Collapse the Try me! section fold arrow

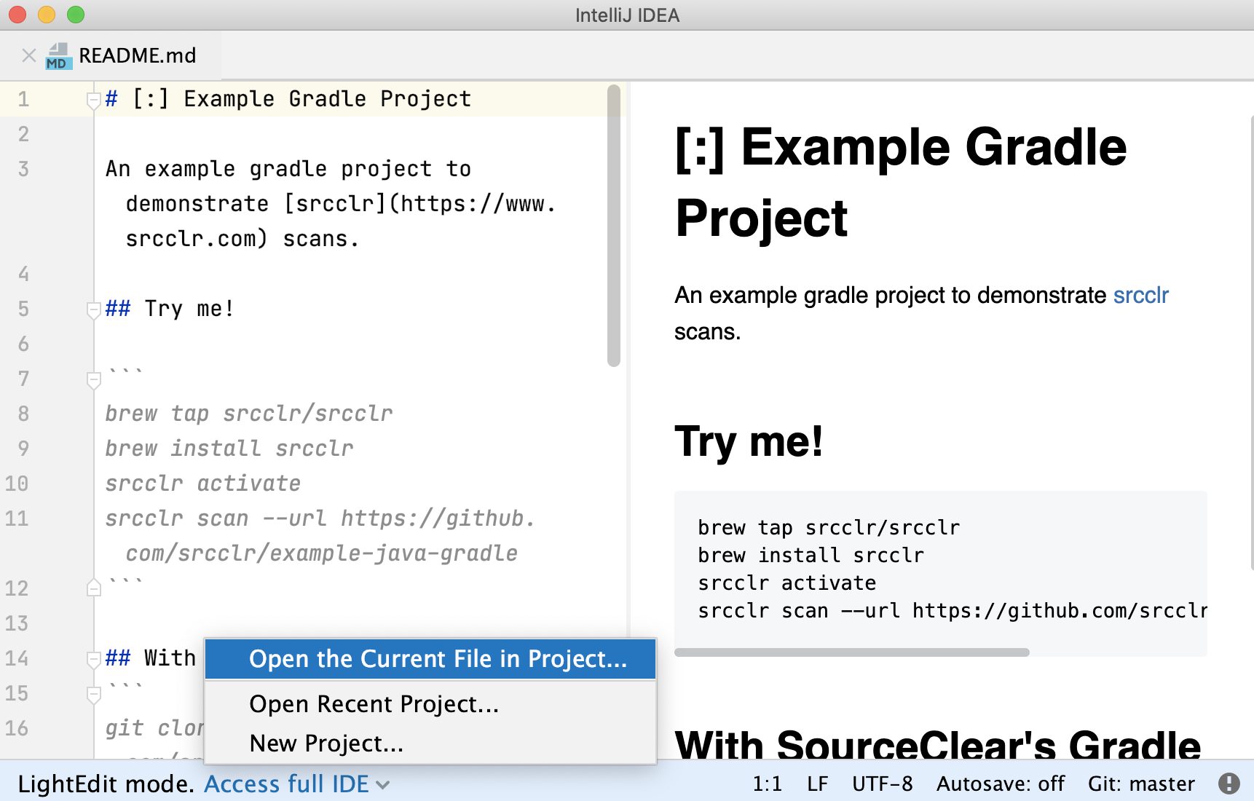(x=92, y=309)
